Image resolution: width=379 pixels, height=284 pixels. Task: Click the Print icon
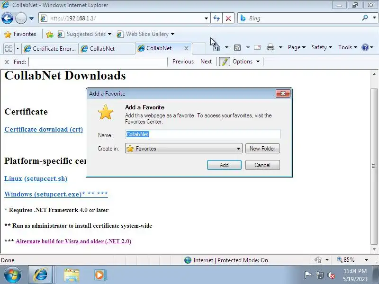click(x=270, y=47)
